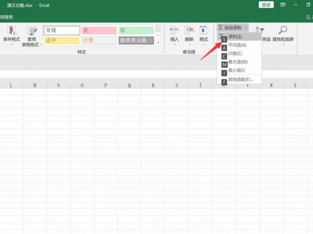Select column R header
Viewport: 313px width, 234px height.
tap(153, 85)
